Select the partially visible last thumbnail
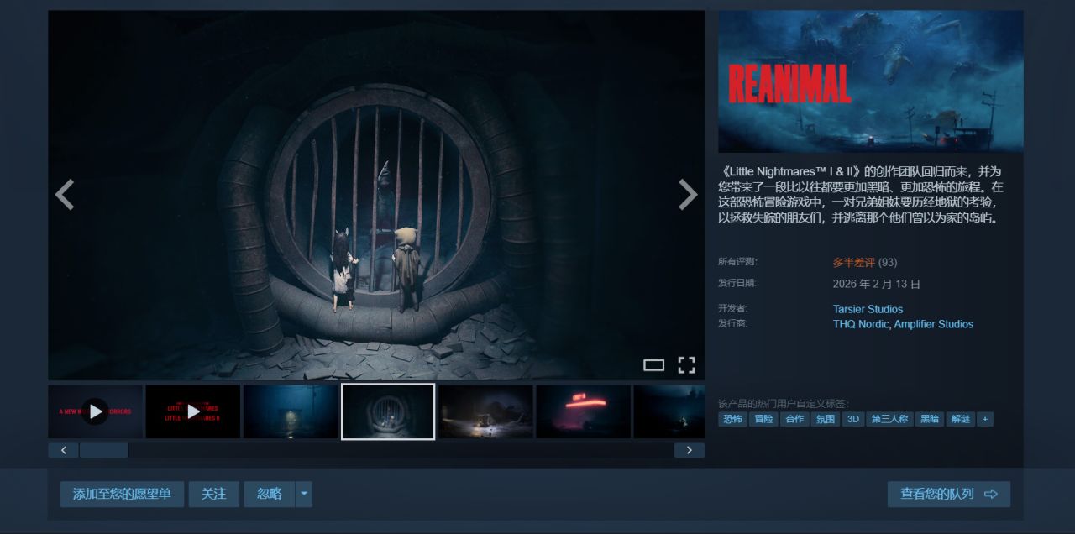 [669, 411]
